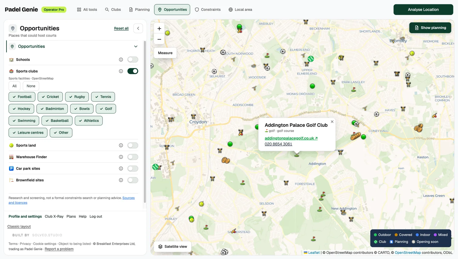Zoom out of the map with the minus button
Image resolution: width=458 pixels, height=259 pixels.
pyautogui.click(x=159, y=39)
